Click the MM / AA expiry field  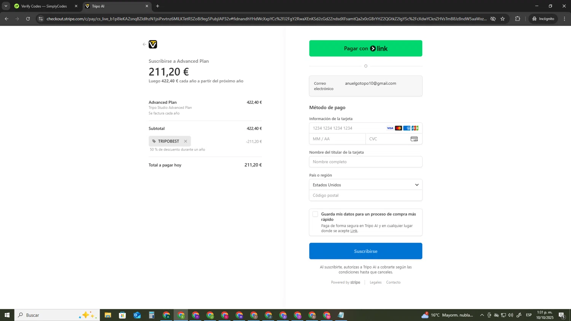click(x=337, y=139)
